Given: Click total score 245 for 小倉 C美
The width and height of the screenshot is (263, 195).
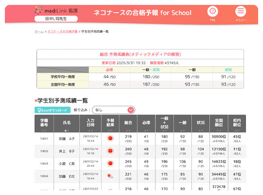Looking at the screenshot, I should pyautogui.click(x=128, y=161).
